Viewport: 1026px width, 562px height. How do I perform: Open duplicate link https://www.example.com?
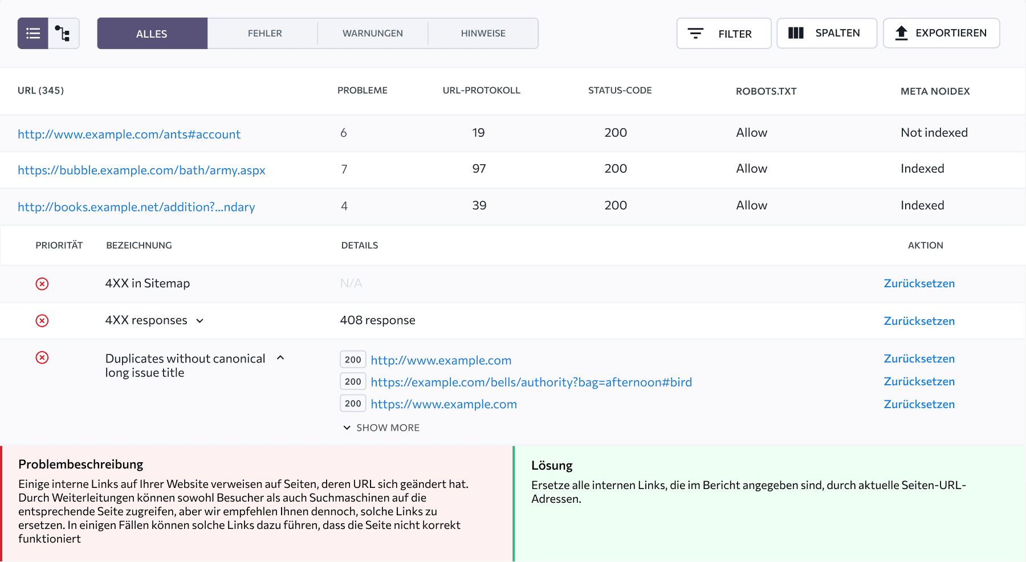[444, 404]
